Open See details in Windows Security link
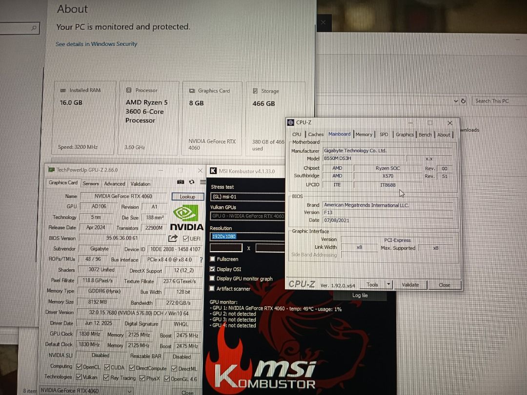This screenshot has height=395, width=527. pos(97,44)
